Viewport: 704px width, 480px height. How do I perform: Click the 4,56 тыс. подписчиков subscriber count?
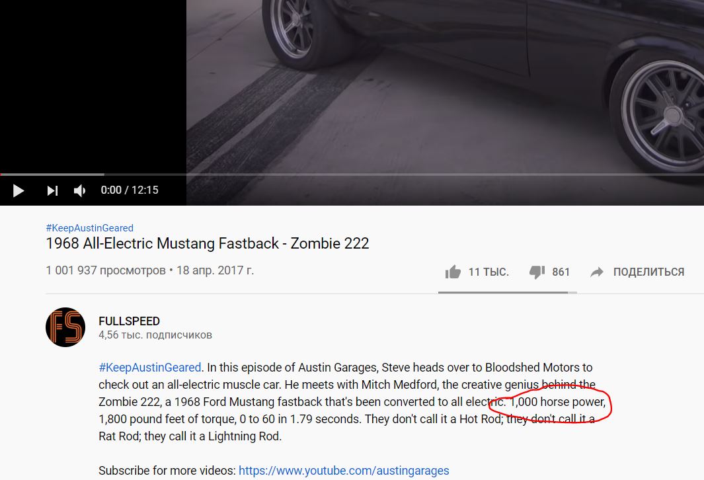tap(155, 335)
